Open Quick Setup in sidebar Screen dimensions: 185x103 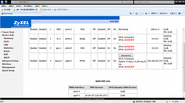click(8, 70)
